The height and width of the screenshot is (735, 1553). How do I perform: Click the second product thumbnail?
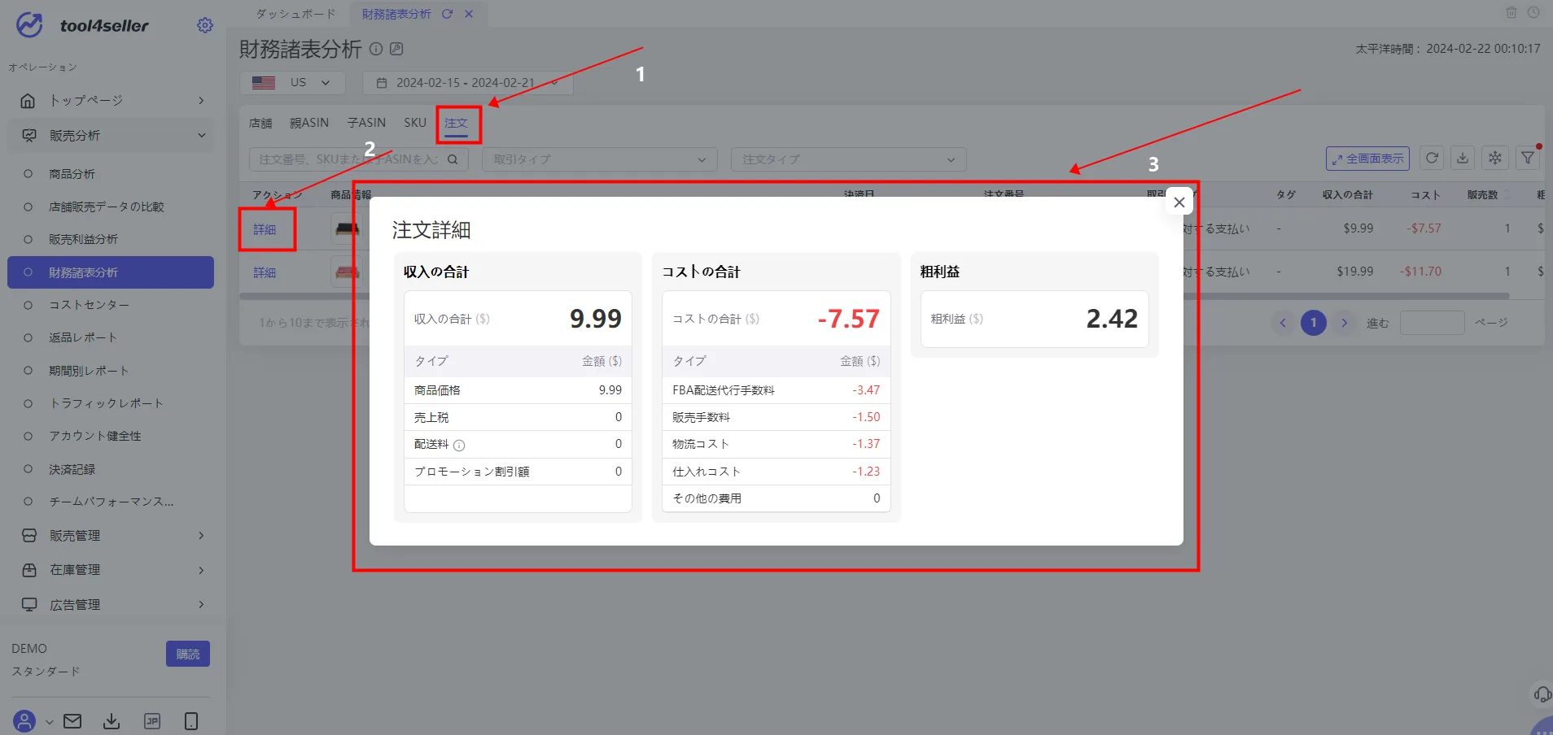point(348,272)
